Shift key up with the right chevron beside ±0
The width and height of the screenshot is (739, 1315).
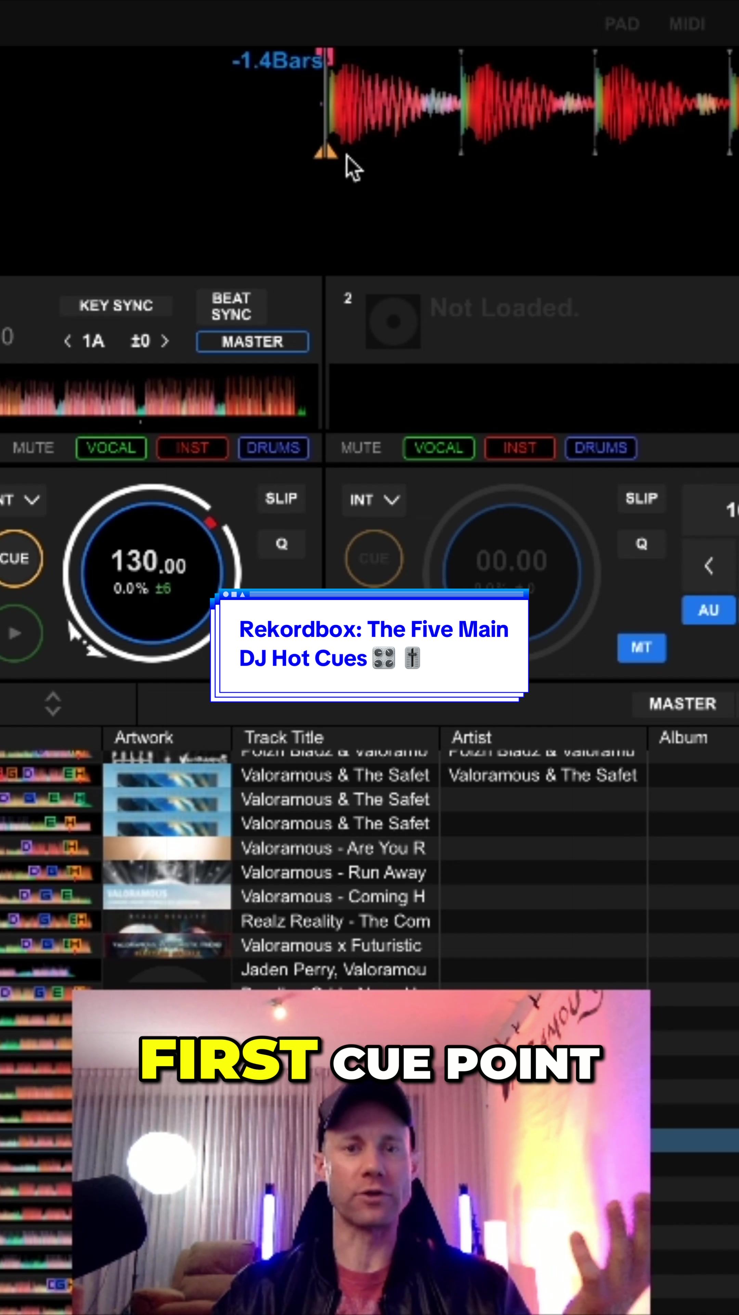164,341
